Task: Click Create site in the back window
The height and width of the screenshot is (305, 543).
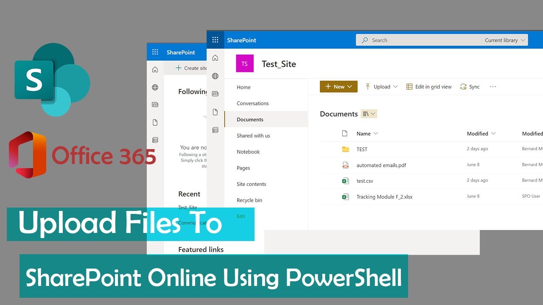Action: (191, 68)
